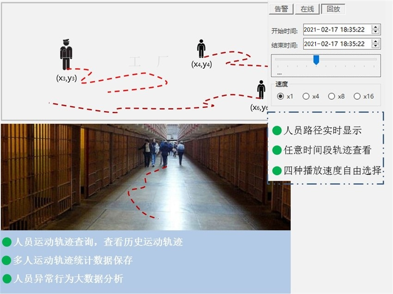Image resolution: width=393 pixels, height=294 pixels.
Task: Select the x16 speed option
Action: (x=364, y=96)
